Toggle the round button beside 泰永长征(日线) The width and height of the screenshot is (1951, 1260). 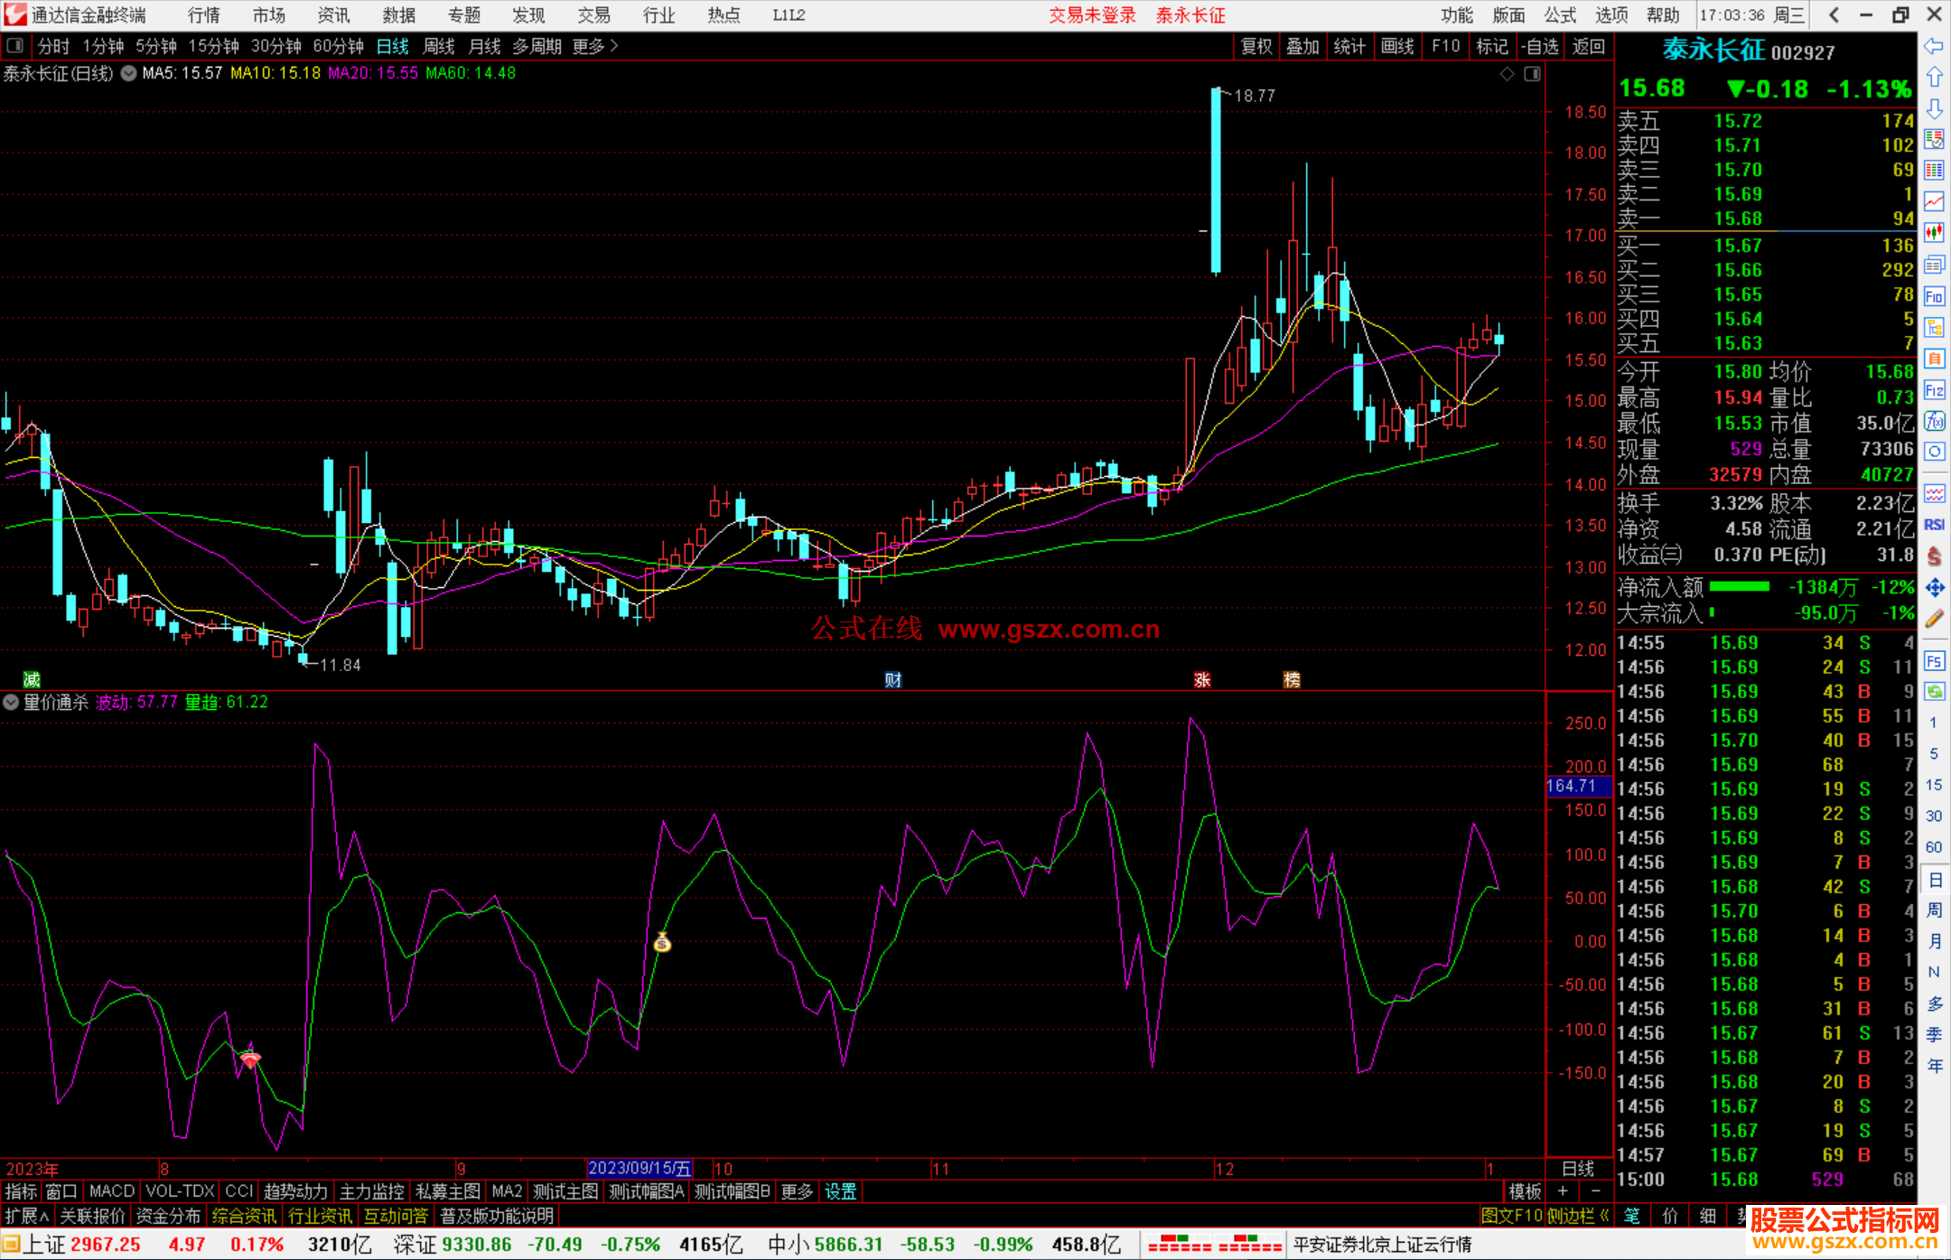tap(129, 73)
